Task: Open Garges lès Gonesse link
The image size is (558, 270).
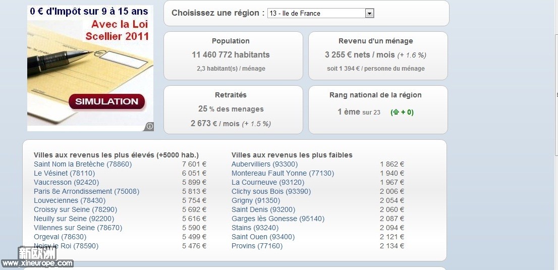Action: 277,219
